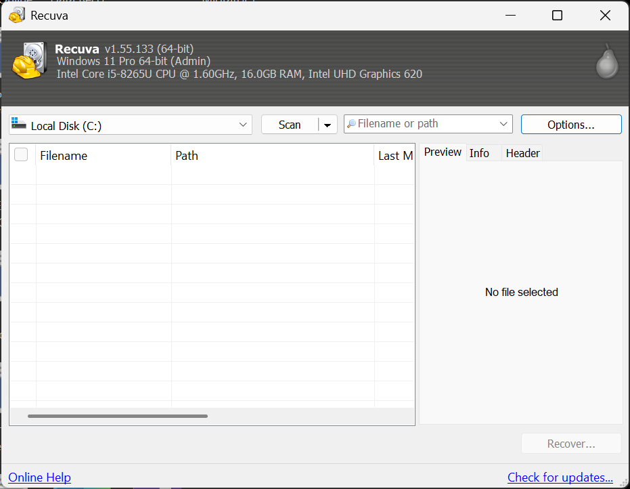This screenshot has height=489, width=630.
Task: Expand the Filename or path filter dropdown
Action: 503,124
